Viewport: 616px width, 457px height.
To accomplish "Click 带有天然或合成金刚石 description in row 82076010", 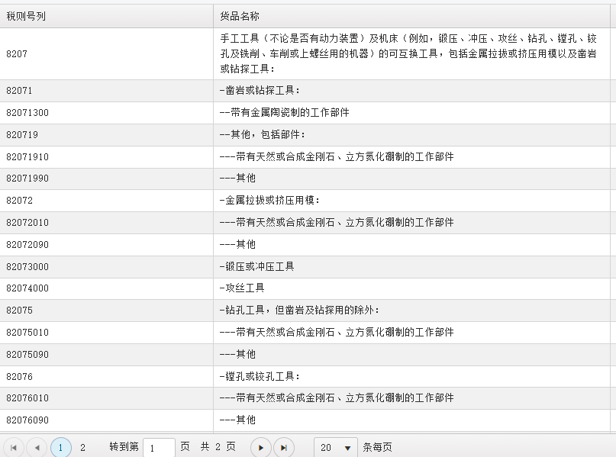I will [337, 397].
